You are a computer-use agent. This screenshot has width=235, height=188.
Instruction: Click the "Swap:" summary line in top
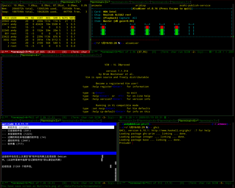(x=44, y=12)
